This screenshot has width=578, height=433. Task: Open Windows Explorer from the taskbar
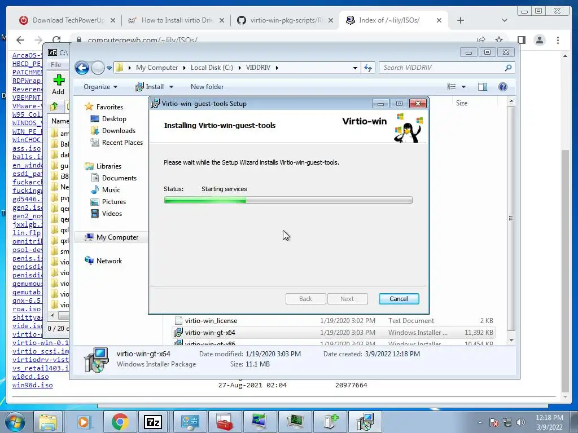tap(49, 422)
